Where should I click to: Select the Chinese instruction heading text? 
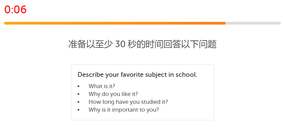pos(143,44)
